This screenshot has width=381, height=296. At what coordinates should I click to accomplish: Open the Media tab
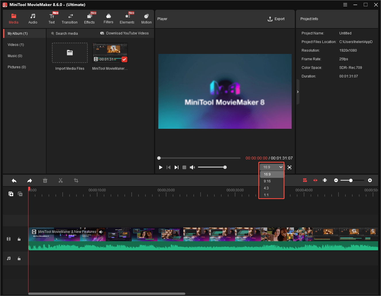pos(14,19)
